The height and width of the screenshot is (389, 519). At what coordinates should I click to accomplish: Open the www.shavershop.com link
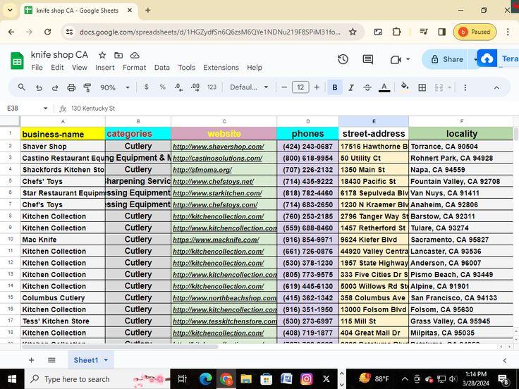click(218, 147)
